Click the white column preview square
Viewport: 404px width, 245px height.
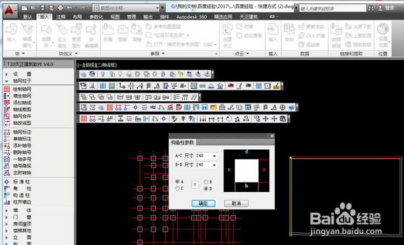247,170
